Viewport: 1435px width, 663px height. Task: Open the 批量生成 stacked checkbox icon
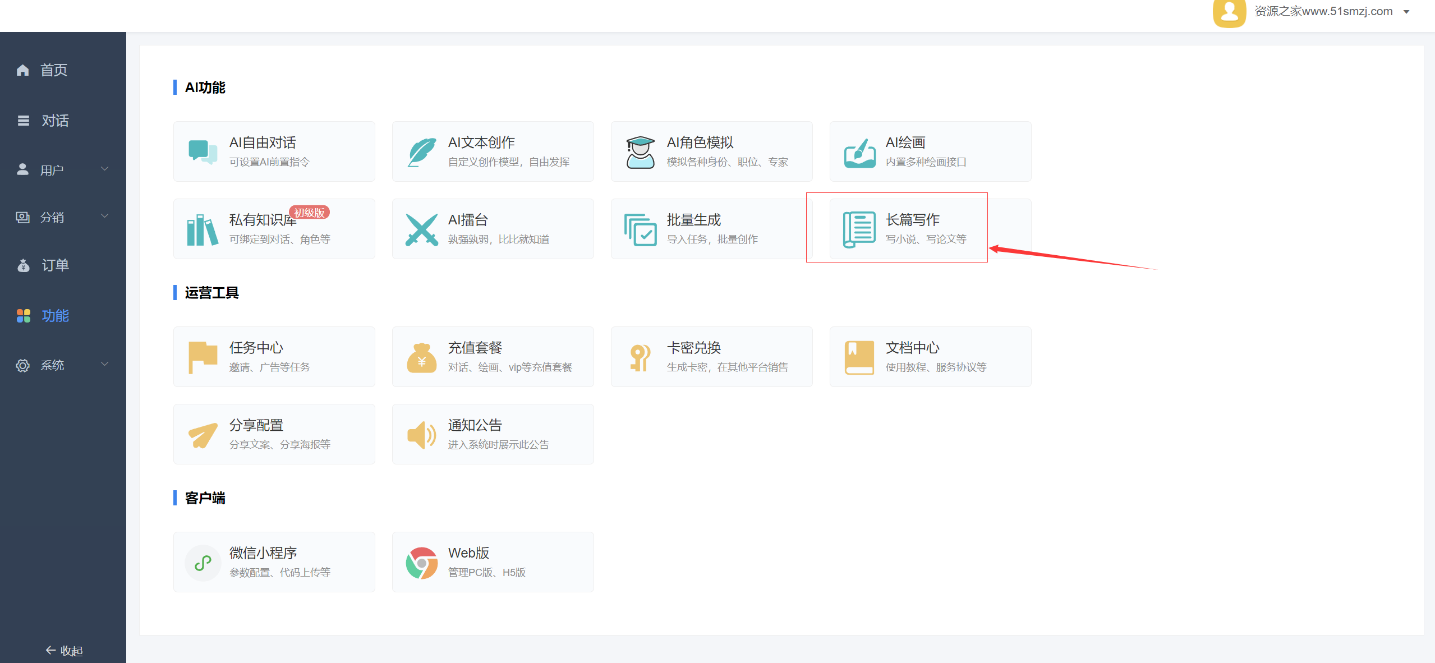[640, 229]
